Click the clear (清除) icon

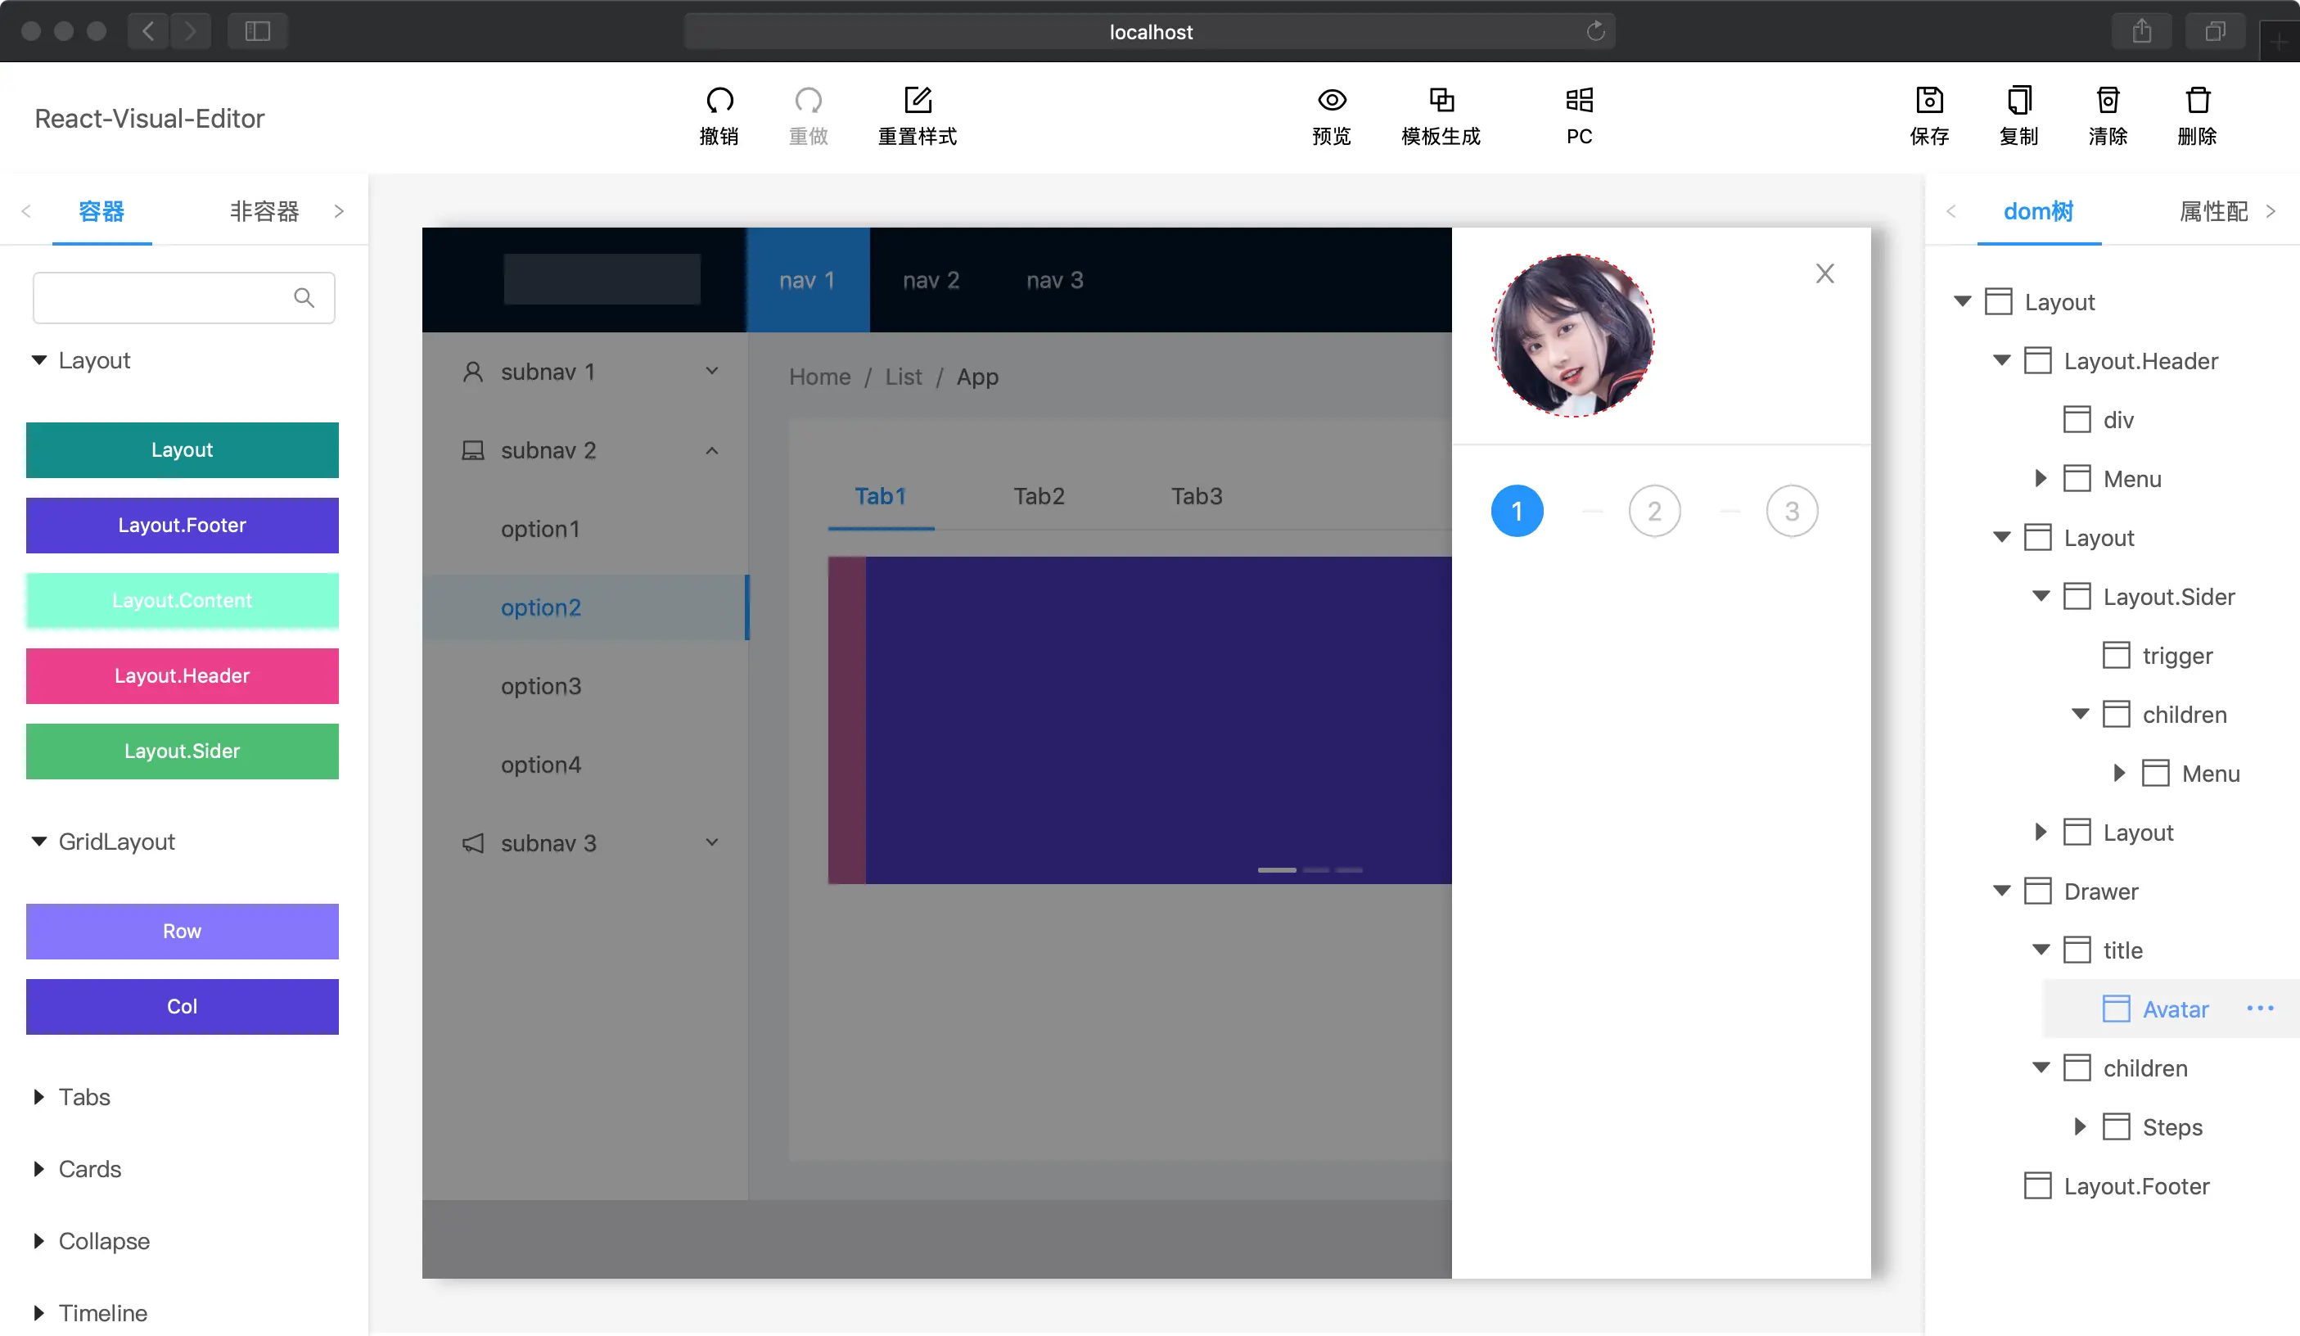click(2108, 100)
